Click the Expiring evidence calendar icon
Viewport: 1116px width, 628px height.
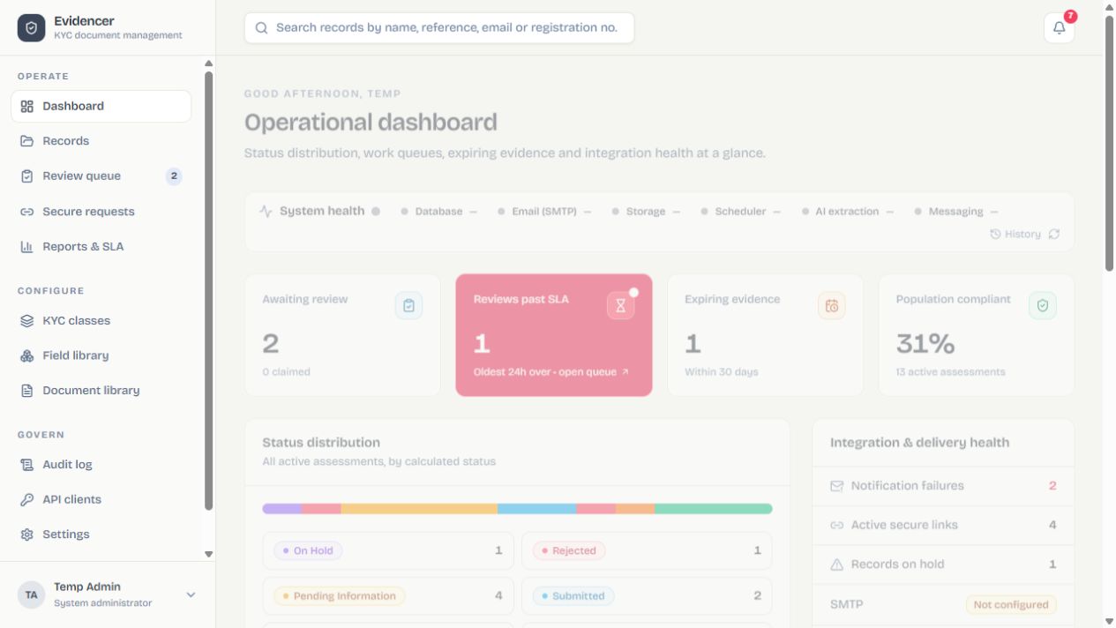pos(831,305)
